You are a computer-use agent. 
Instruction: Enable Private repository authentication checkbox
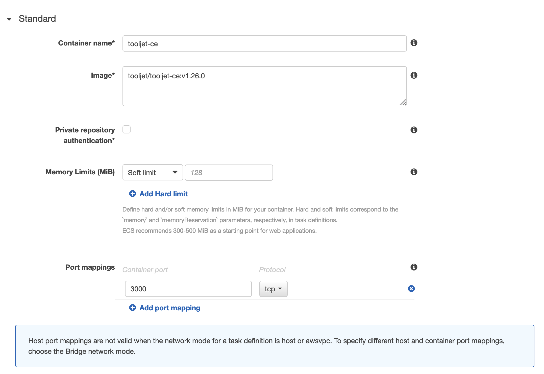127,129
